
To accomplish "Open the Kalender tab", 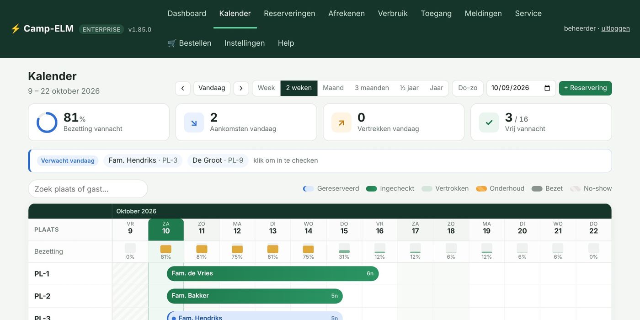I will 235,13.
